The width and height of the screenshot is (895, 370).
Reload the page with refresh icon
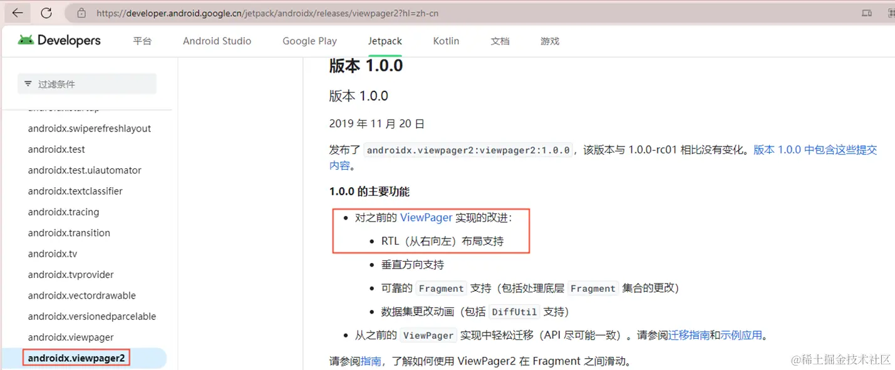46,13
